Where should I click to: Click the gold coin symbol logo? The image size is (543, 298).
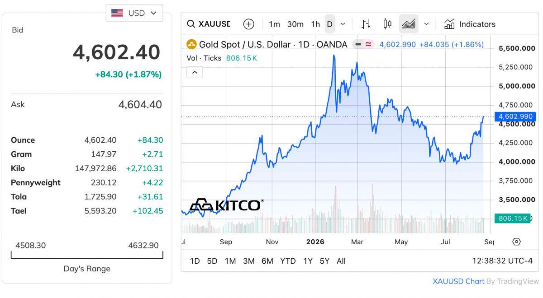tap(192, 44)
